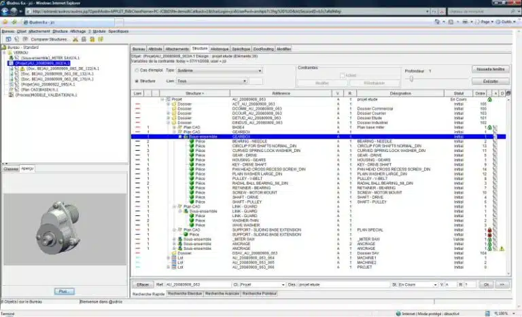Click the Comparer Structures toolbar icon

26,39
